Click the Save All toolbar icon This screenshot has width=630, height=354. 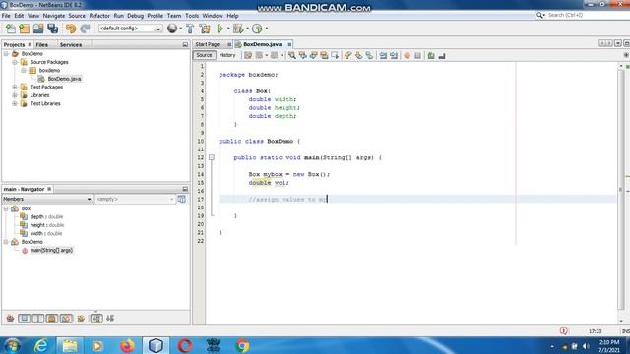click(x=52, y=29)
